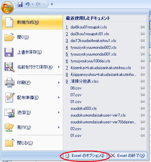The height and width of the screenshot is (162, 151).
Task: Click the 印刷(P) printer icon
Action: click(10, 82)
